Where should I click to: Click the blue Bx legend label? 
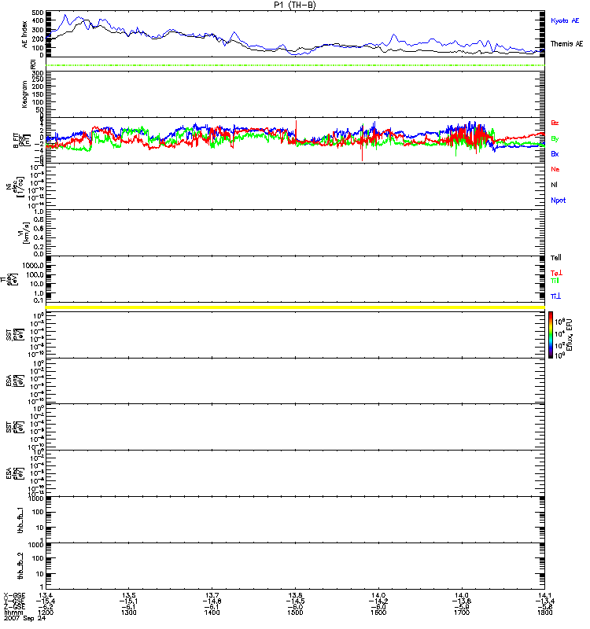[555, 154]
